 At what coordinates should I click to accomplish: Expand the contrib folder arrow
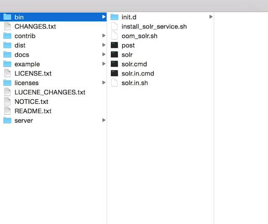[103, 36]
